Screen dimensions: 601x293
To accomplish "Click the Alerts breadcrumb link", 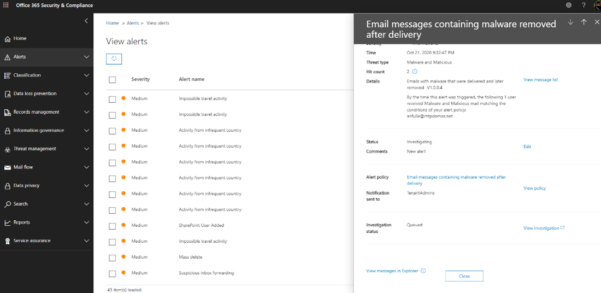I will coord(133,23).
